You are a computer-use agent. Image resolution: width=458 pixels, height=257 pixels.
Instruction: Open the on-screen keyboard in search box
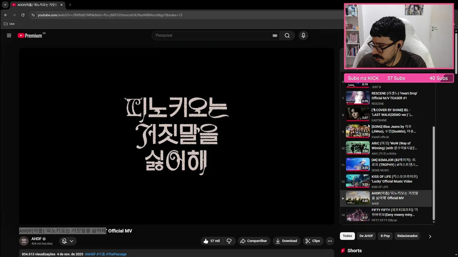275,35
